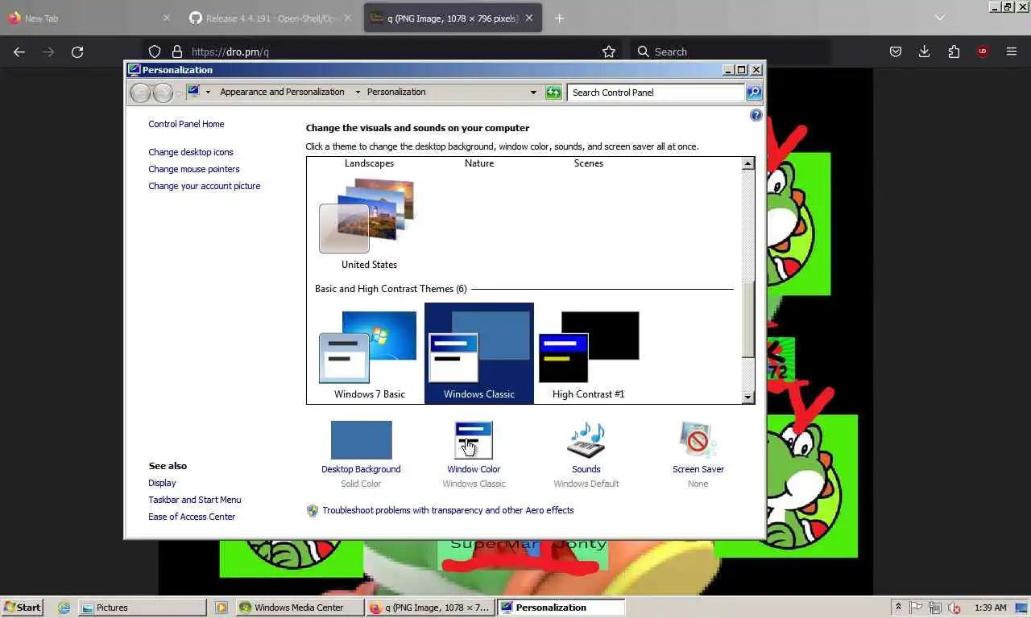The height and width of the screenshot is (618, 1031).
Task: Click the Pocket save icon in Firefox
Action: pos(895,51)
